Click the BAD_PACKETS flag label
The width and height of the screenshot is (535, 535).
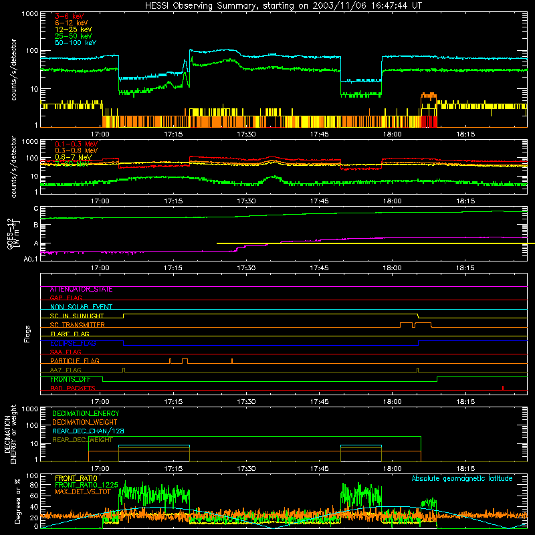tap(73, 388)
